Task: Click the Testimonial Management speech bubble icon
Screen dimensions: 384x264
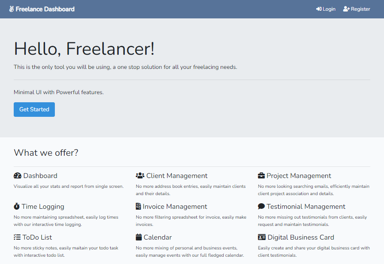Action: click(261, 207)
